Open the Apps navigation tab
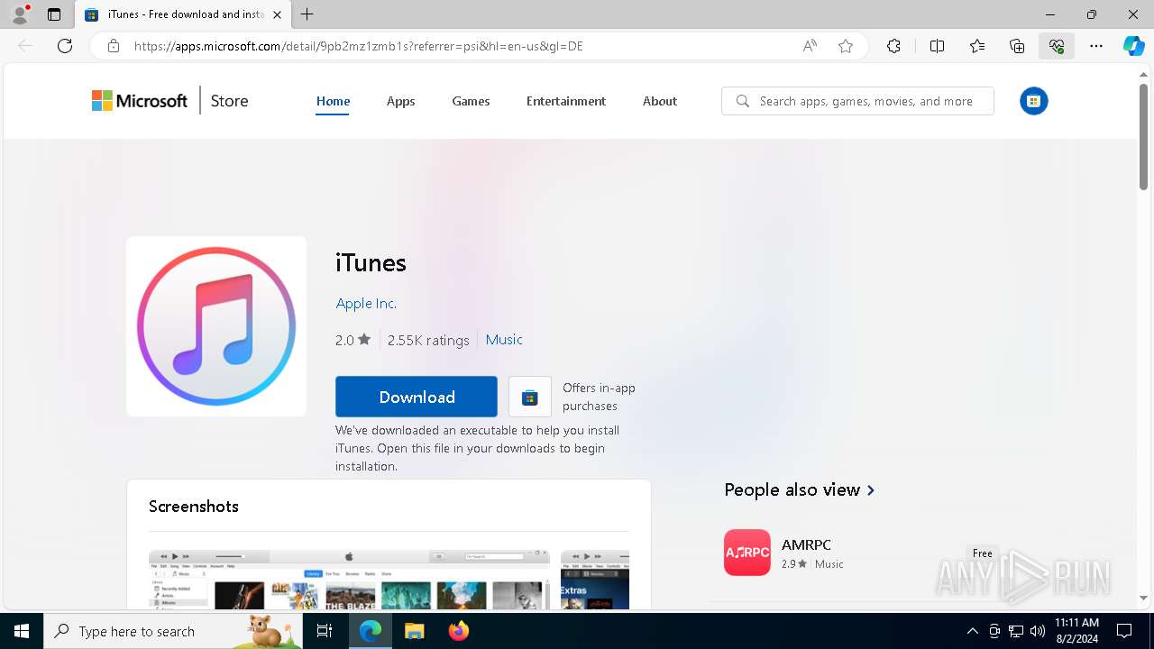The height and width of the screenshot is (649, 1154). 400,101
